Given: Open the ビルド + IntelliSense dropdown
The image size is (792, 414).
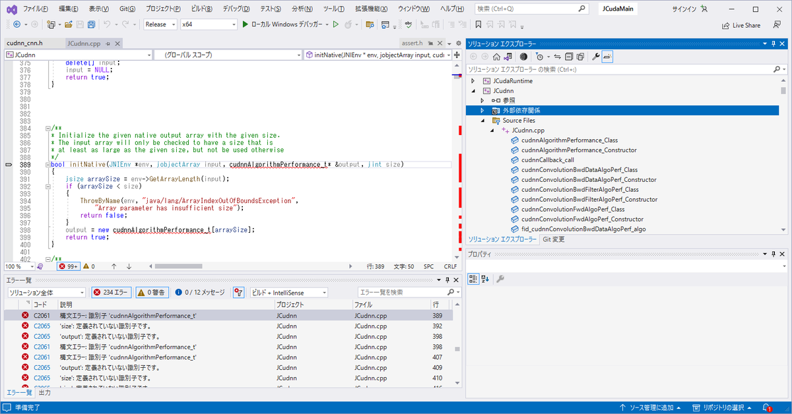Looking at the screenshot, I should click(289, 292).
